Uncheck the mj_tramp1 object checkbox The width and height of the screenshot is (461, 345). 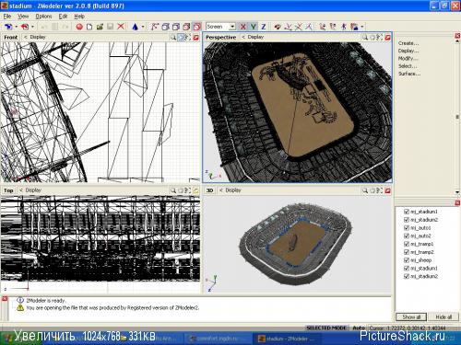click(x=407, y=244)
